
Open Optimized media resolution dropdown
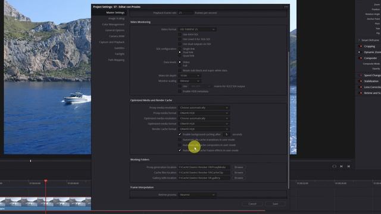click(204, 118)
